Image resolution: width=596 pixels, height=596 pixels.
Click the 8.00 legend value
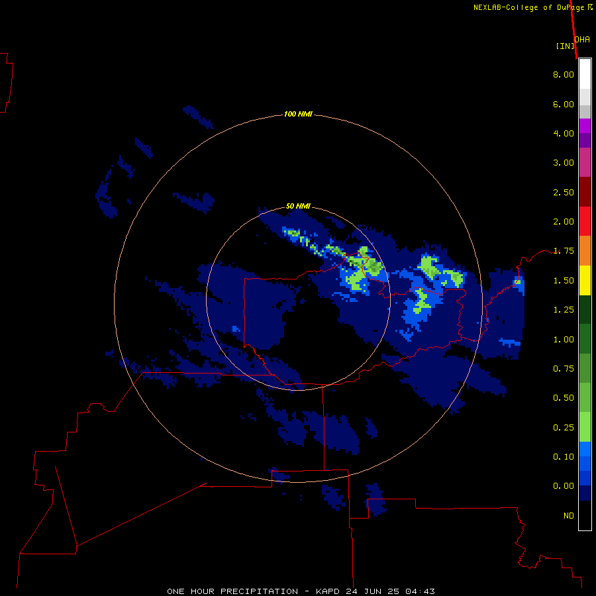click(x=564, y=74)
